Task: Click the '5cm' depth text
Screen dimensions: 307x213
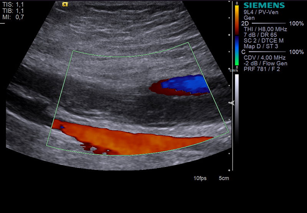Action: (224, 178)
